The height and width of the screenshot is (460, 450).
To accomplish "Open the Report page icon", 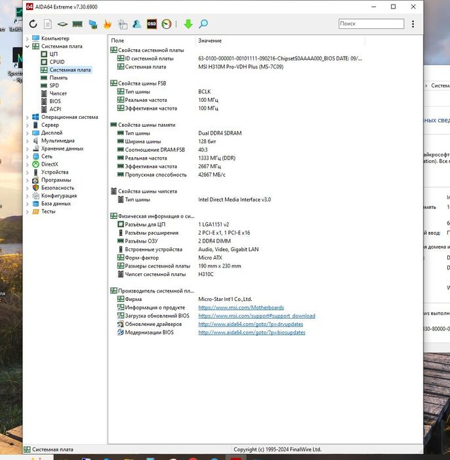I will (48, 24).
